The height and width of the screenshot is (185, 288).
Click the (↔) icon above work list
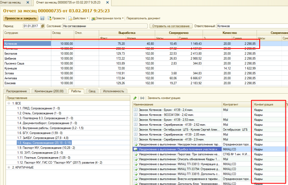coord(142,98)
